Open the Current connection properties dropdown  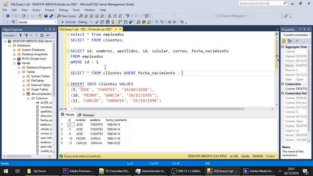tap(310, 35)
